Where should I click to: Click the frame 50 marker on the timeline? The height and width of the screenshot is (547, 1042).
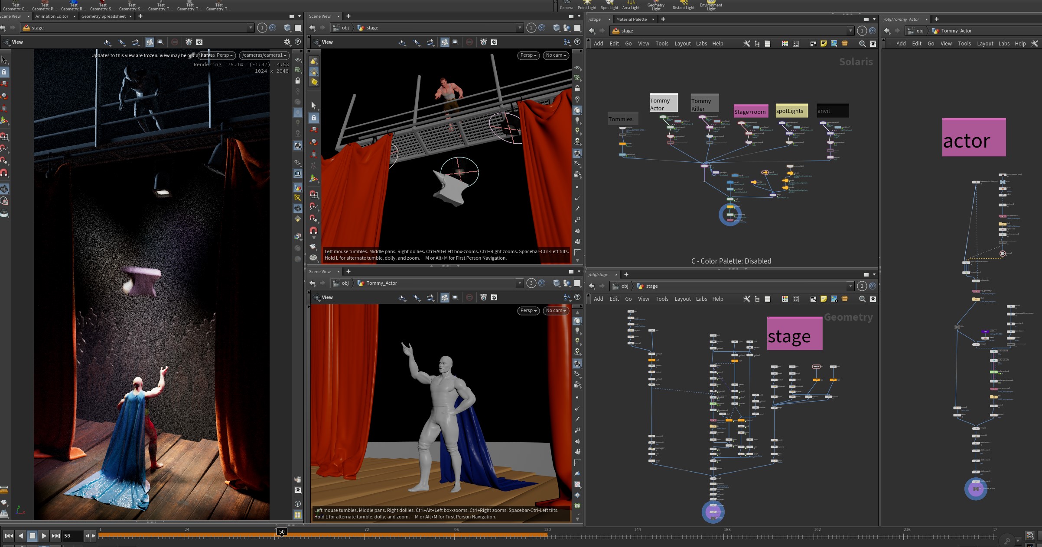[x=282, y=532]
